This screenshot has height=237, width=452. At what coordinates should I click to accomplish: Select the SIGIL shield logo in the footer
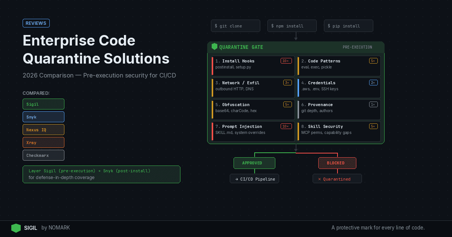tap(16, 228)
